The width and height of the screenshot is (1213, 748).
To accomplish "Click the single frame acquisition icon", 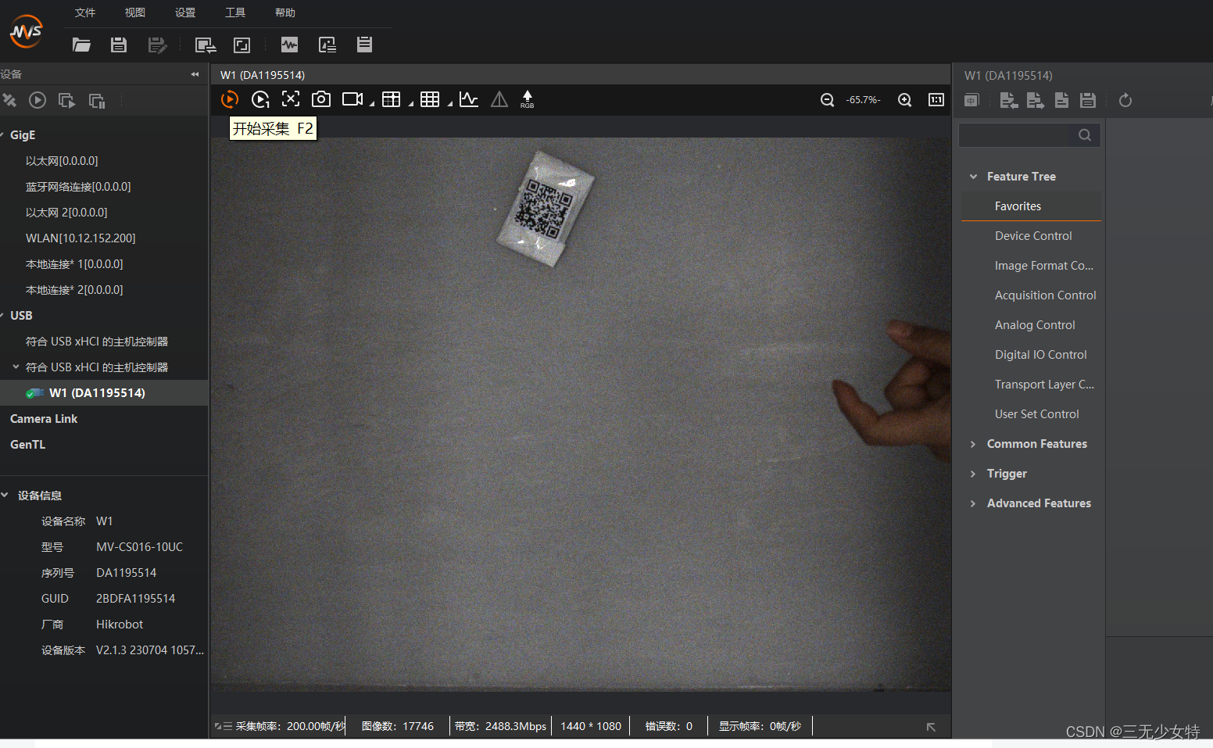I will pos(260,99).
